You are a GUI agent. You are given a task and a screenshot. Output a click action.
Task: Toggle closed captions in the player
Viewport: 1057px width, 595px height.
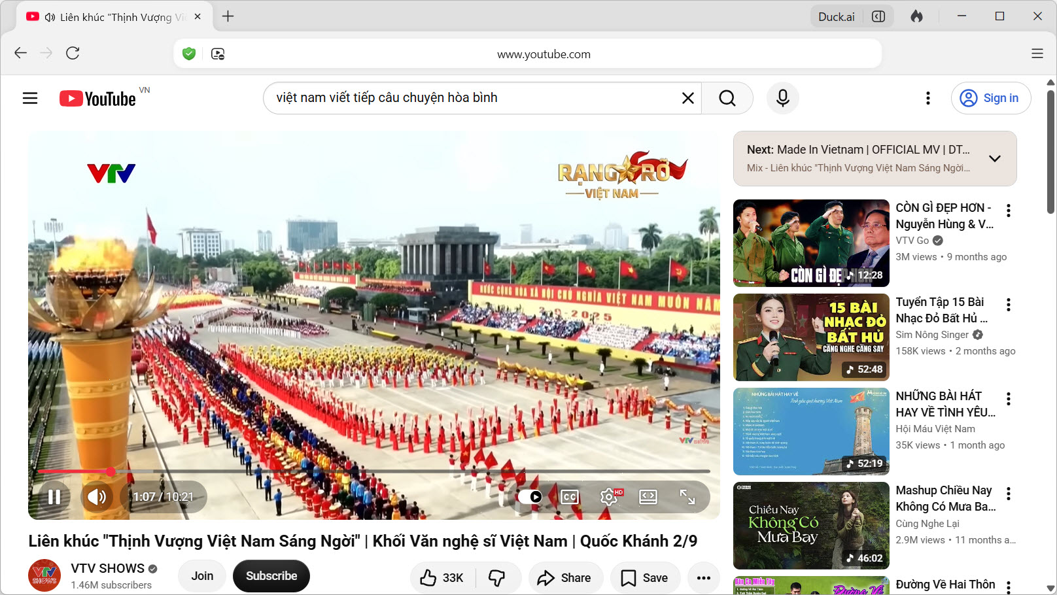[570, 497]
